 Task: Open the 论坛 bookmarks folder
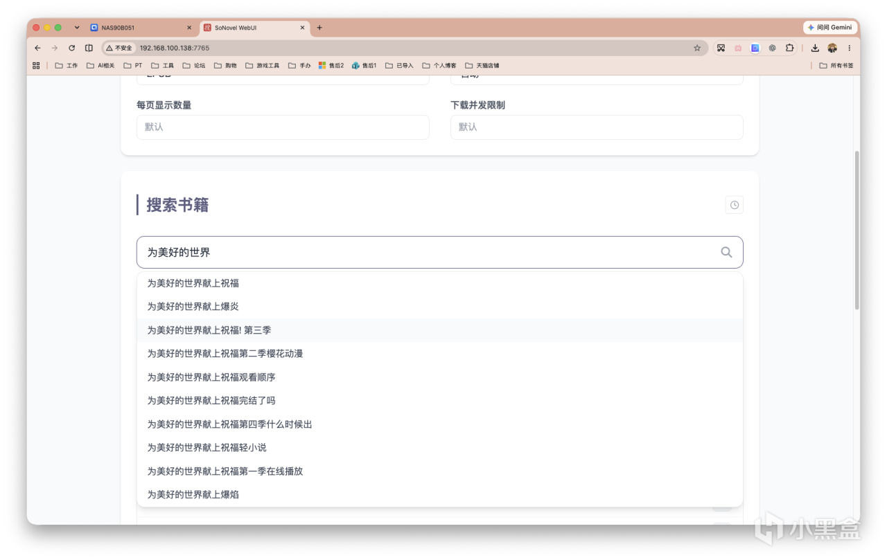194,65
